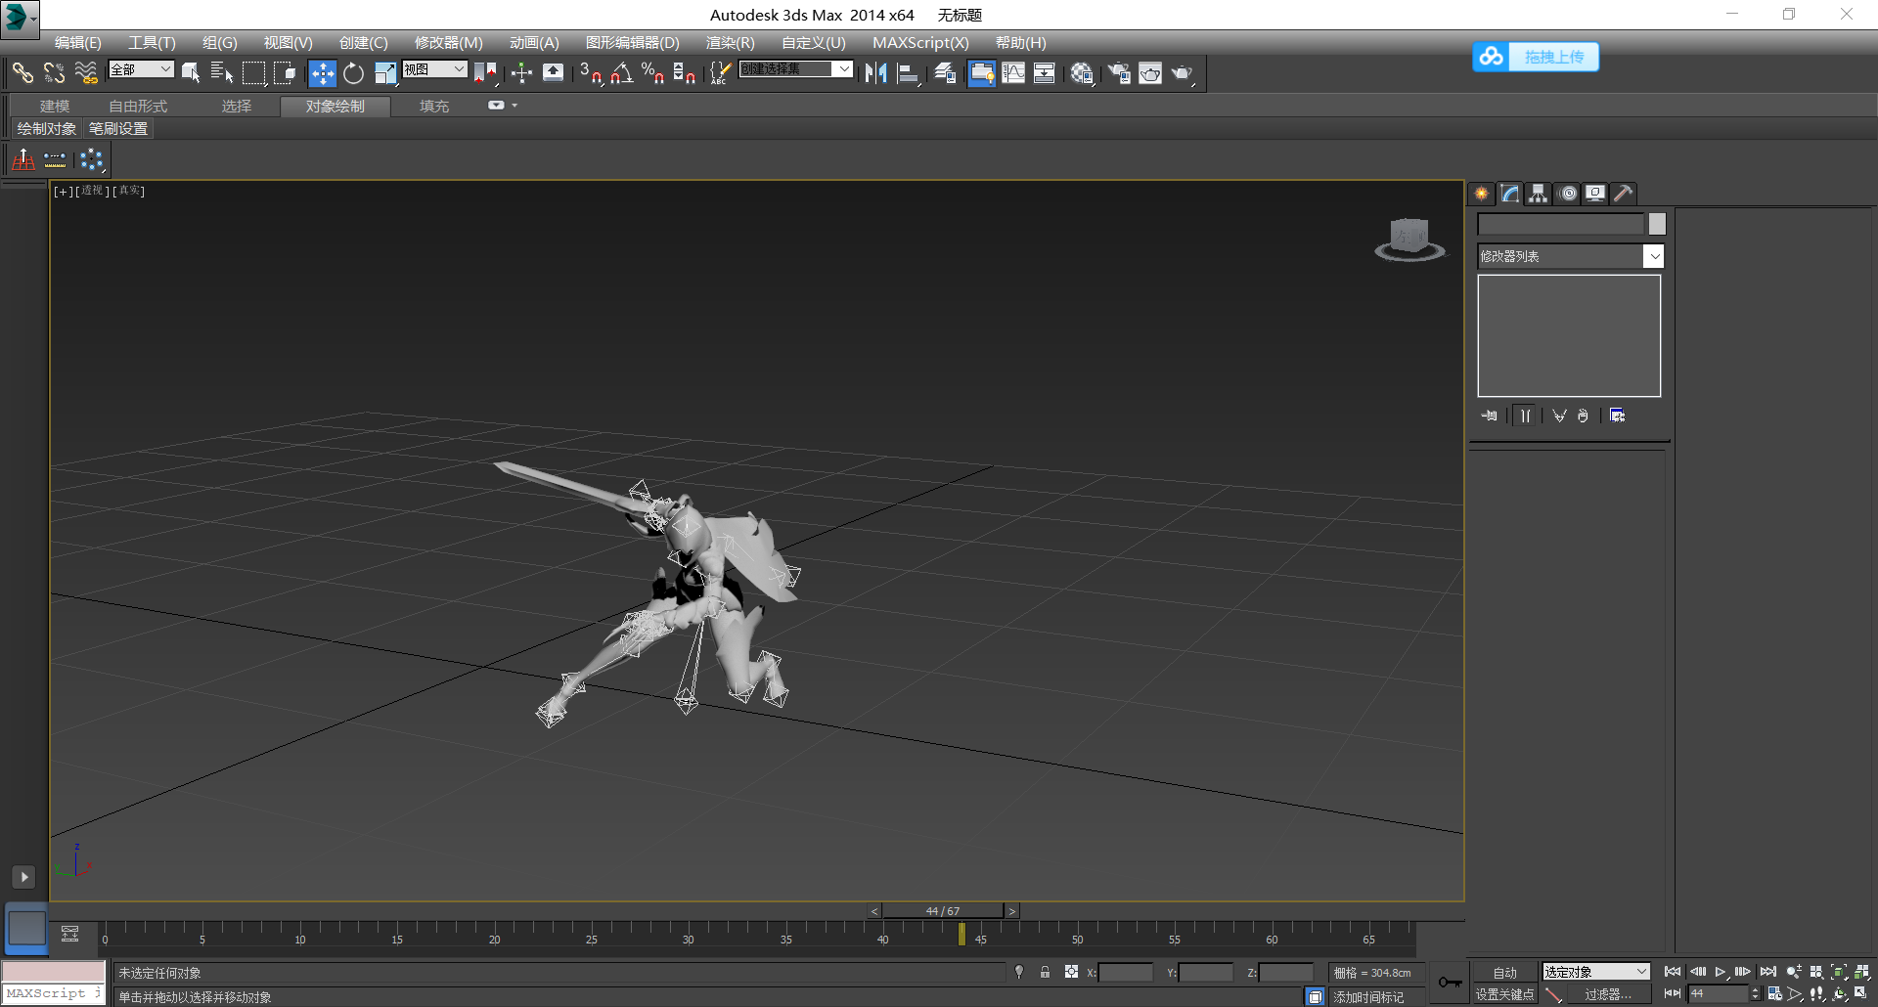Click the Render teapot icon
Viewport: 1878px width, 1007px height.
pyautogui.click(x=1182, y=73)
